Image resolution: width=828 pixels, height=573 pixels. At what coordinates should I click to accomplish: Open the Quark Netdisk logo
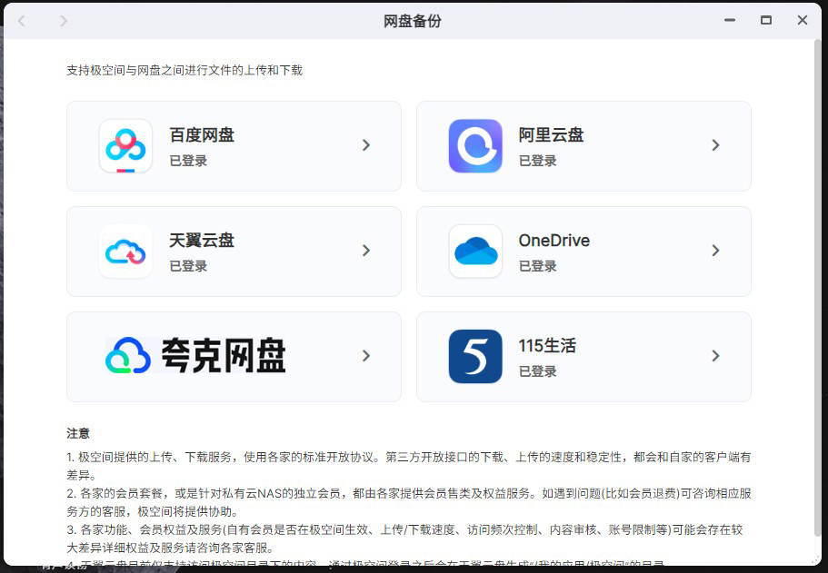(x=196, y=356)
